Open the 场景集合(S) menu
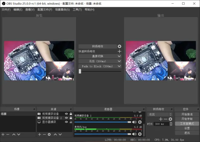Screen dimensions: 200x142 [62, 10]
